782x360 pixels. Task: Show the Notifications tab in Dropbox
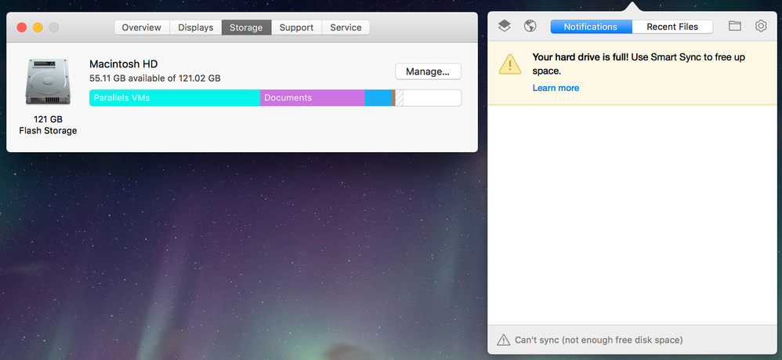[x=591, y=27]
